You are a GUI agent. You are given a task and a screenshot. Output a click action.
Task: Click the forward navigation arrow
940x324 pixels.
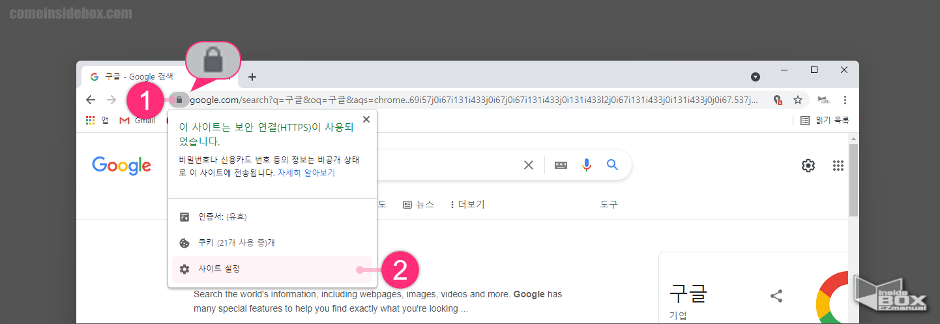pyautogui.click(x=111, y=100)
